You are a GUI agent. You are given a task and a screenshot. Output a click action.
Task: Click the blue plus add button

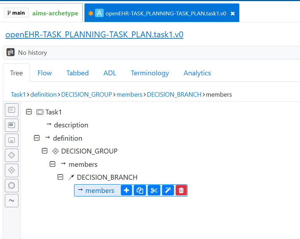coord(126,191)
